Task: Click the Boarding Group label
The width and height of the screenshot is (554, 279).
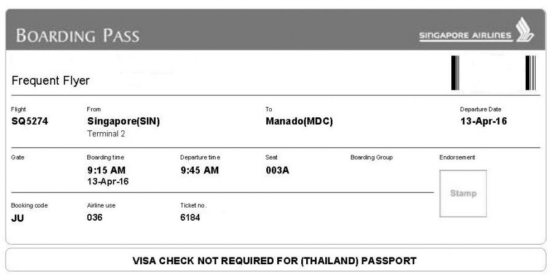Action: point(371,158)
